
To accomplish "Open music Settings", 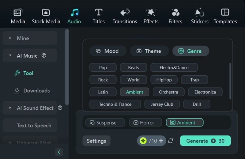I will coord(96,141).
